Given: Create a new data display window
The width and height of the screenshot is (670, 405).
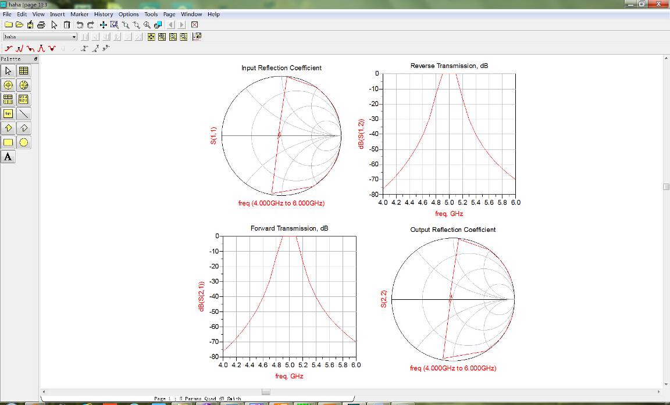Looking at the screenshot, I should [9, 25].
